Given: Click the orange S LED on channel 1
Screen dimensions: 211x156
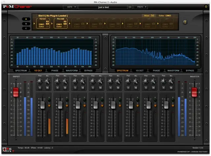Looking at the screenshot, I should coord(49,106).
